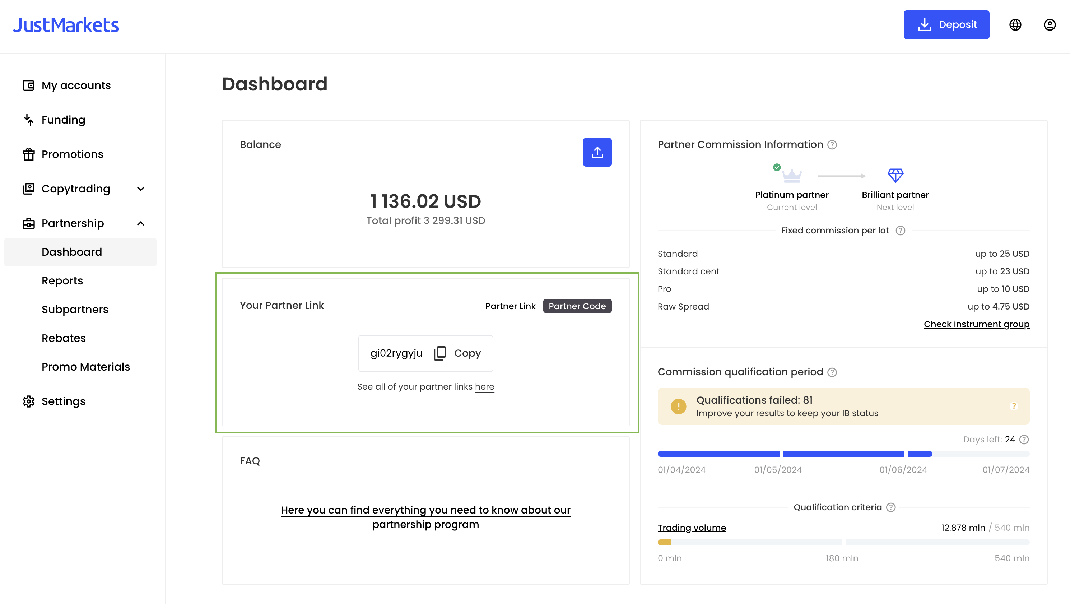Select the gi02rygyju partner code field
The image size is (1070, 604).
tap(396, 353)
